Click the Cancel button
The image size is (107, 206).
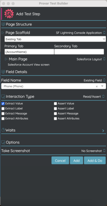pos(60,160)
